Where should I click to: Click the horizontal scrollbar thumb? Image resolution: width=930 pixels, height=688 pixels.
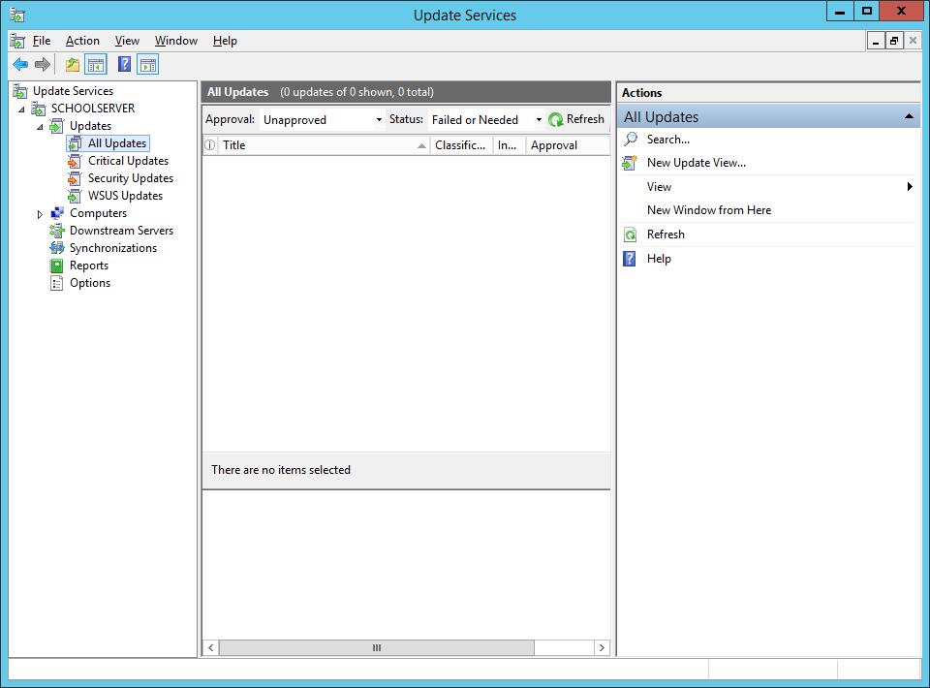377,647
